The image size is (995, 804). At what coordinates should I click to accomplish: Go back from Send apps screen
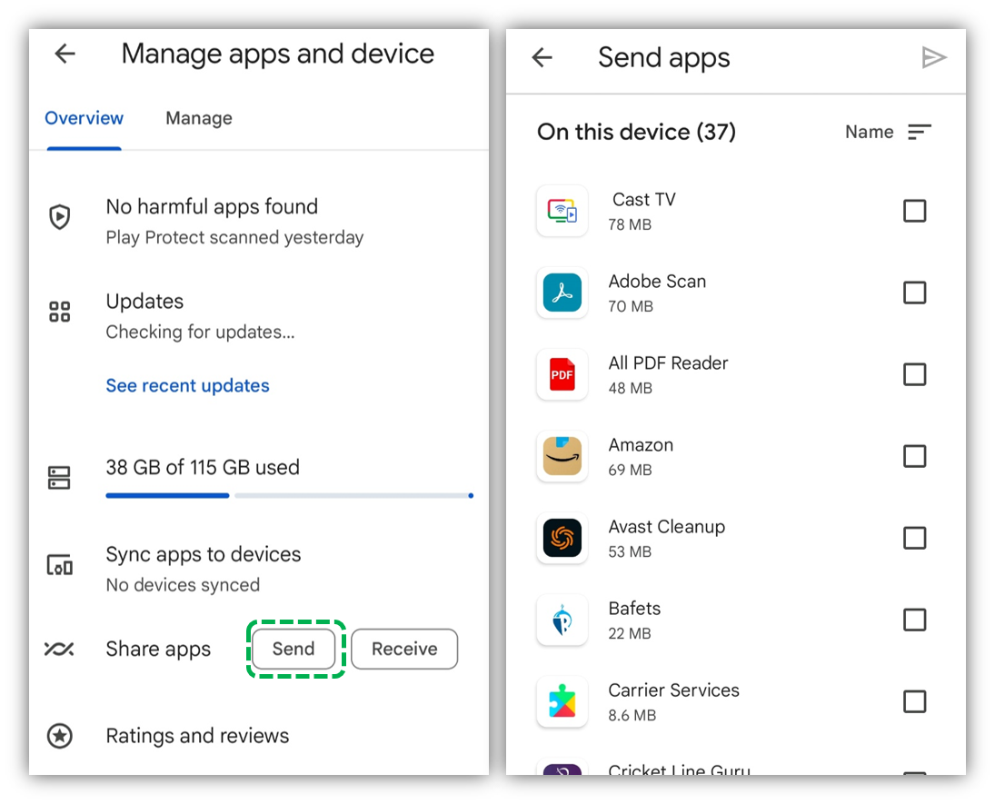[x=542, y=58]
